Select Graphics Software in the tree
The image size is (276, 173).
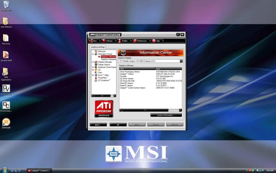tap(108, 57)
